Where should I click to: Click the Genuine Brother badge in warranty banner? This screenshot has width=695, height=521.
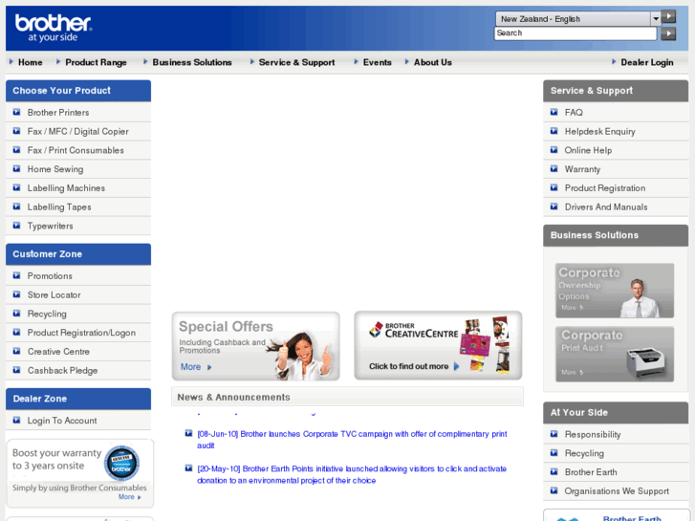pyautogui.click(x=121, y=464)
